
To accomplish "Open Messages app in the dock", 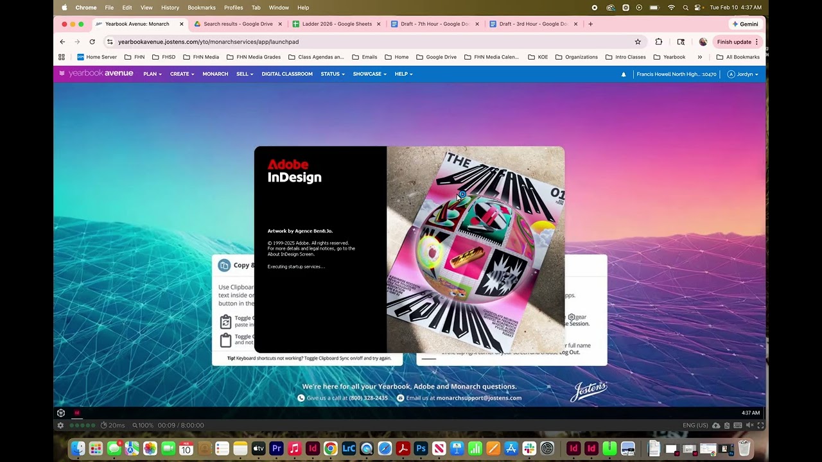I will pyautogui.click(x=114, y=449).
